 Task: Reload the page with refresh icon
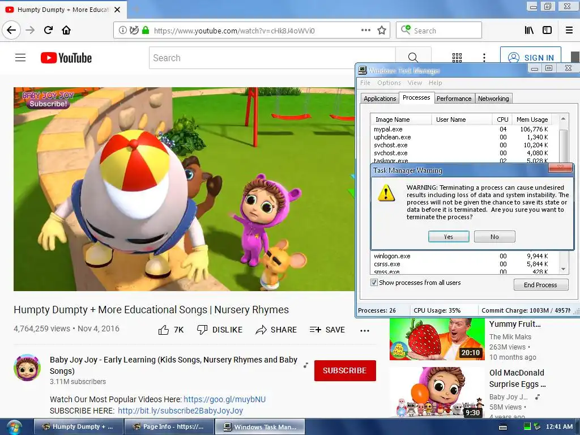pos(48,30)
